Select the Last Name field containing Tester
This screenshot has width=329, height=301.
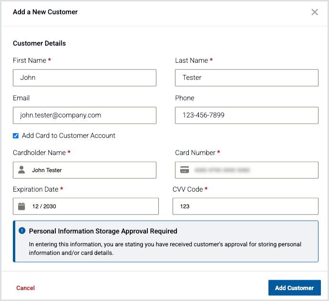click(x=247, y=78)
